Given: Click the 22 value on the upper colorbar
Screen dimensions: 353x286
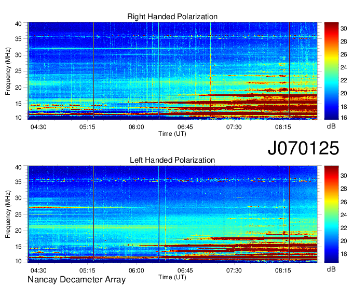Looking at the screenshot, I should [344, 80].
